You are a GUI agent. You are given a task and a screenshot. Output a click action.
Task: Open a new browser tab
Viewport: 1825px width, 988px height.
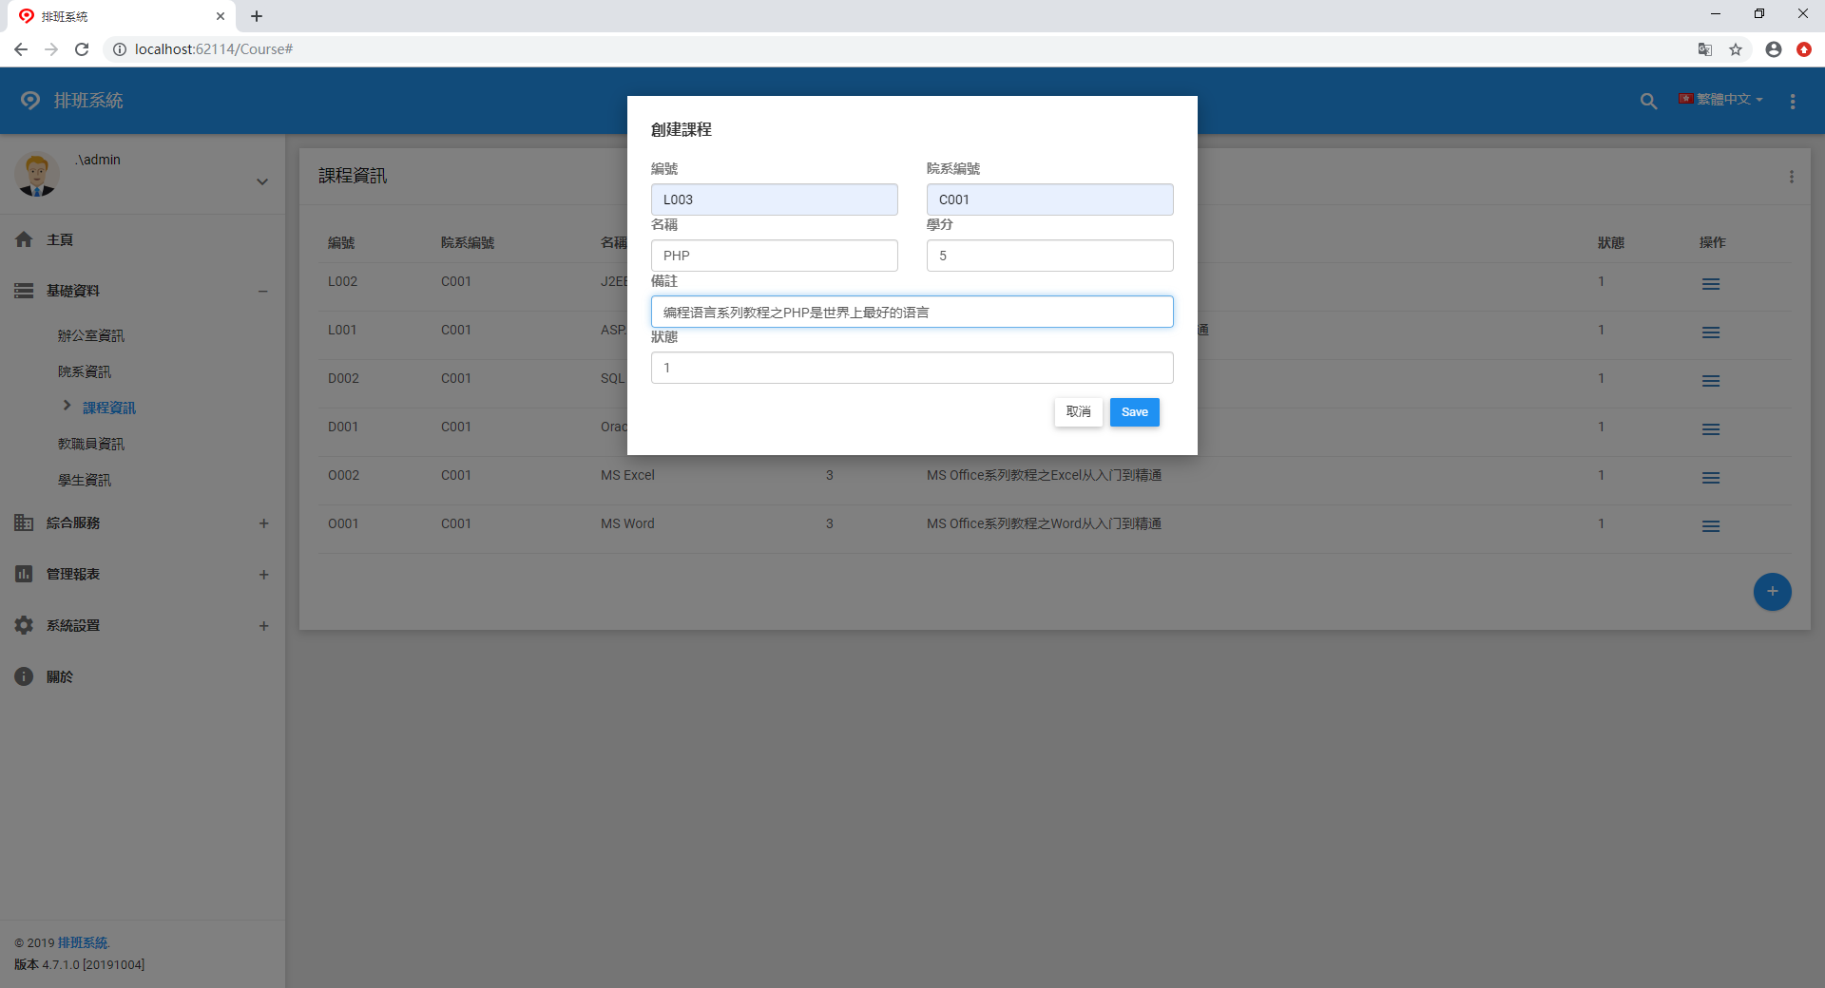click(257, 16)
